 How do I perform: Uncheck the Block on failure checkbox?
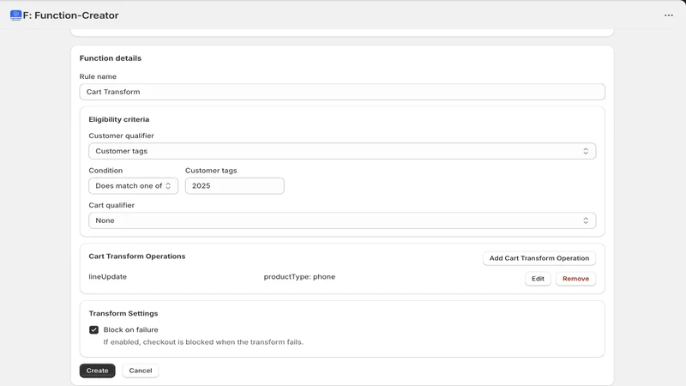pyautogui.click(x=93, y=330)
